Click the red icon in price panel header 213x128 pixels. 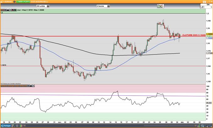coord(13,10)
